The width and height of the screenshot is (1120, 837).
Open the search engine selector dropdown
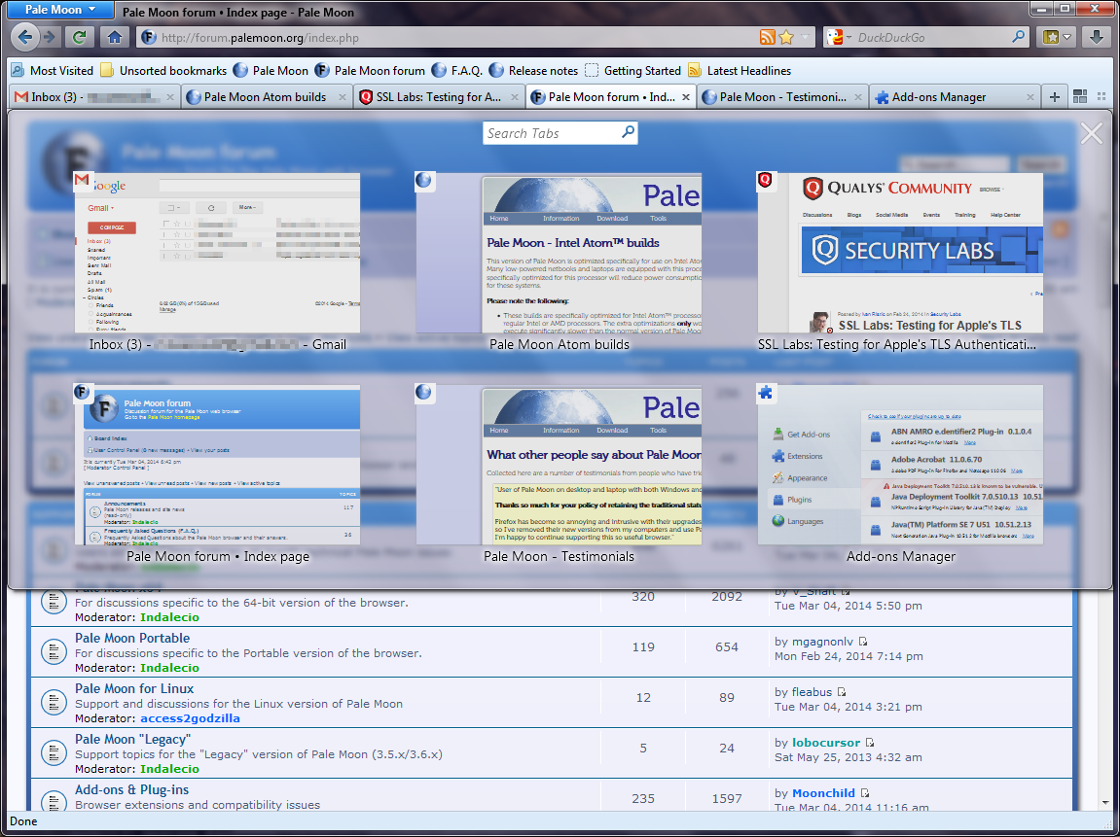pos(850,37)
